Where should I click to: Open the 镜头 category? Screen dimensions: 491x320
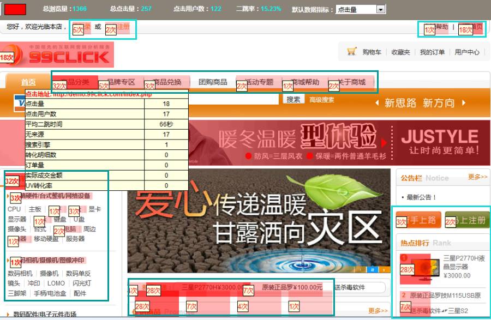coord(14,283)
